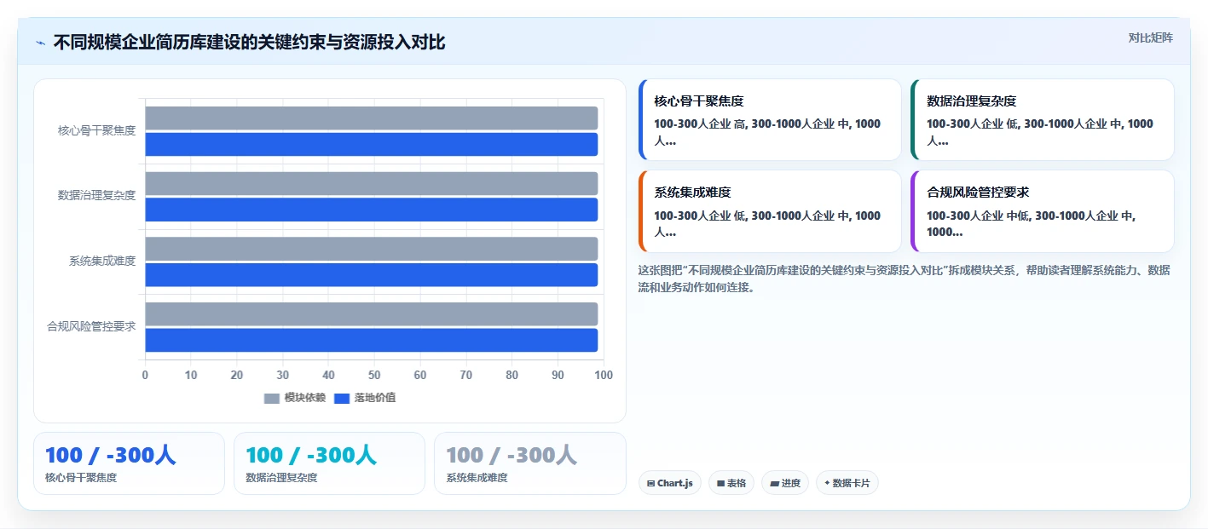Click x-axis tick label 50
This screenshot has height=529, width=1208.
(374, 375)
